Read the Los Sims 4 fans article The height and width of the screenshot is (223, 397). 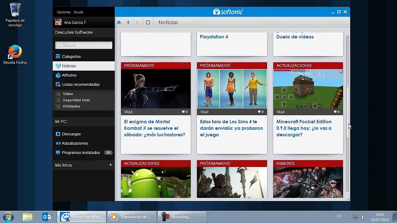pos(231,128)
